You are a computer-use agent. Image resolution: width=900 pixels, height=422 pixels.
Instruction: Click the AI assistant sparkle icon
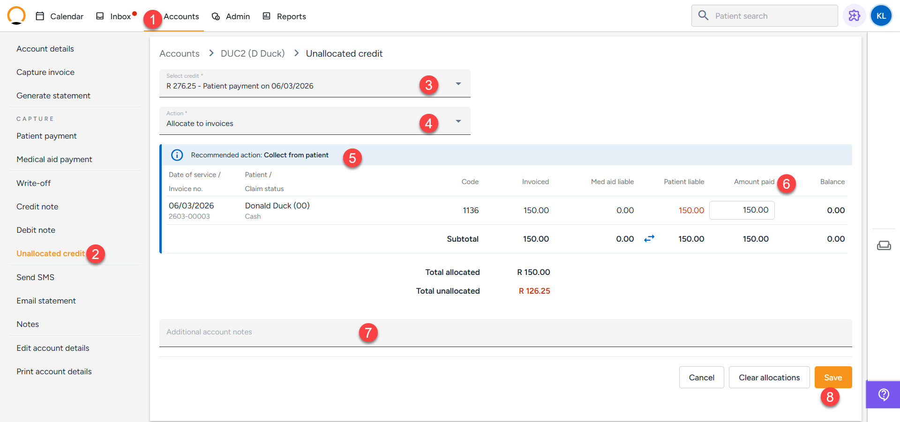pos(854,16)
